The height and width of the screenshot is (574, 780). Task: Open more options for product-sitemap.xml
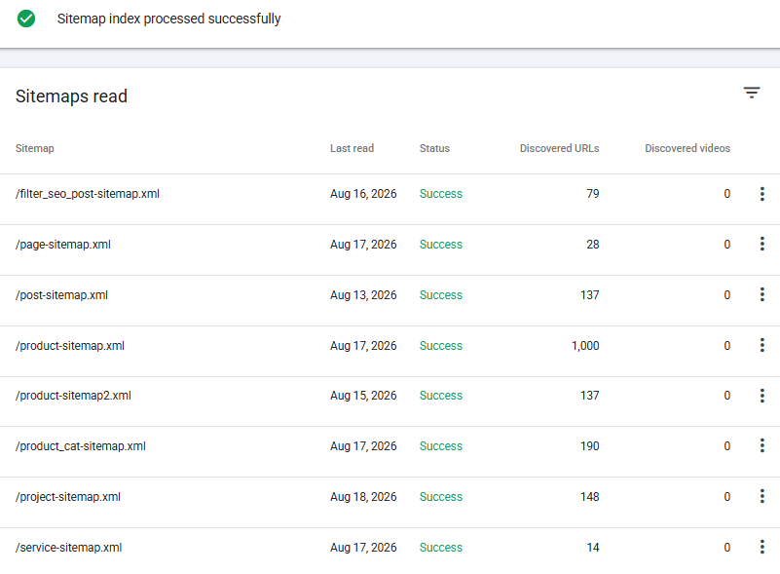[762, 346]
